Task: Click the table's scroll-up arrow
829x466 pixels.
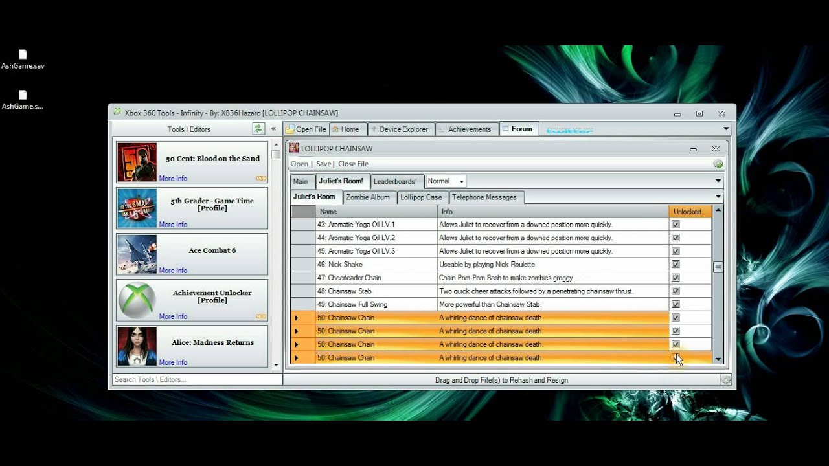Action: click(x=718, y=211)
